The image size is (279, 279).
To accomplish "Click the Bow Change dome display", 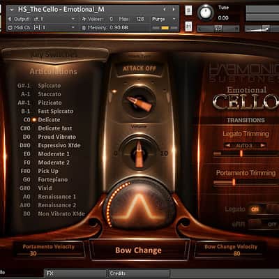I will (139, 204).
